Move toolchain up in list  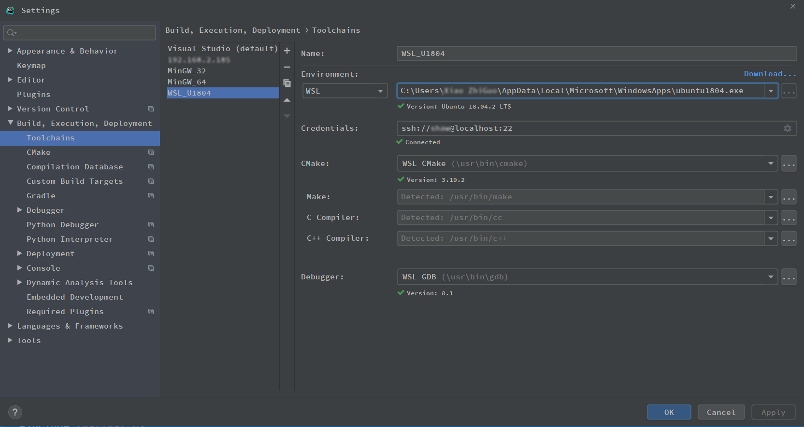point(287,100)
